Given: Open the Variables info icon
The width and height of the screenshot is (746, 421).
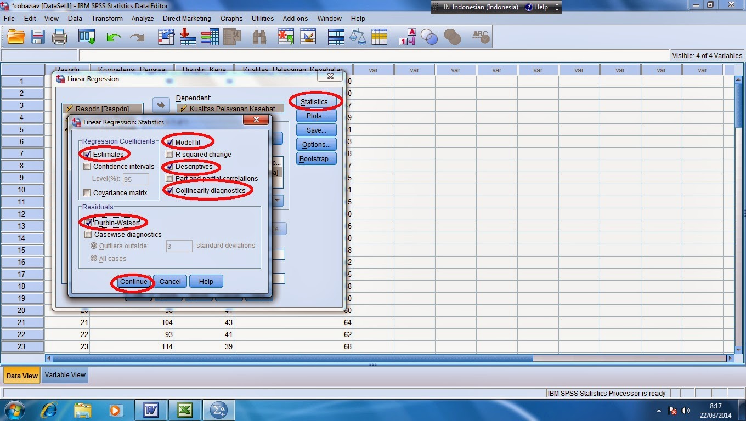Looking at the screenshot, I should pos(210,37).
